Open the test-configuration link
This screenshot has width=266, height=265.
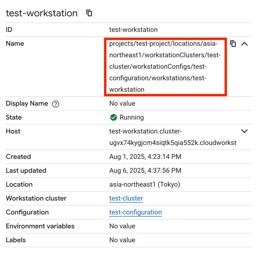pos(135,212)
